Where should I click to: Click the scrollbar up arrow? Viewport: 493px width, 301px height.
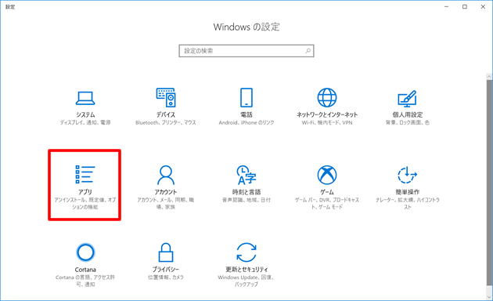click(x=489, y=77)
